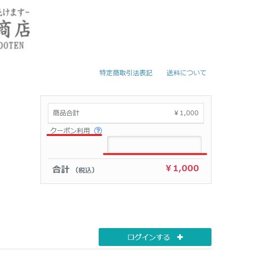This screenshot has width=258, height=261.
Task: Open the 特定商取引法表記 link
Action: click(x=126, y=73)
